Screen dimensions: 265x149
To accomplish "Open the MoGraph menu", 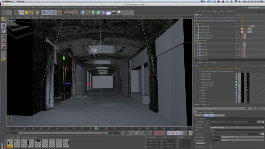I will coord(66,8).
